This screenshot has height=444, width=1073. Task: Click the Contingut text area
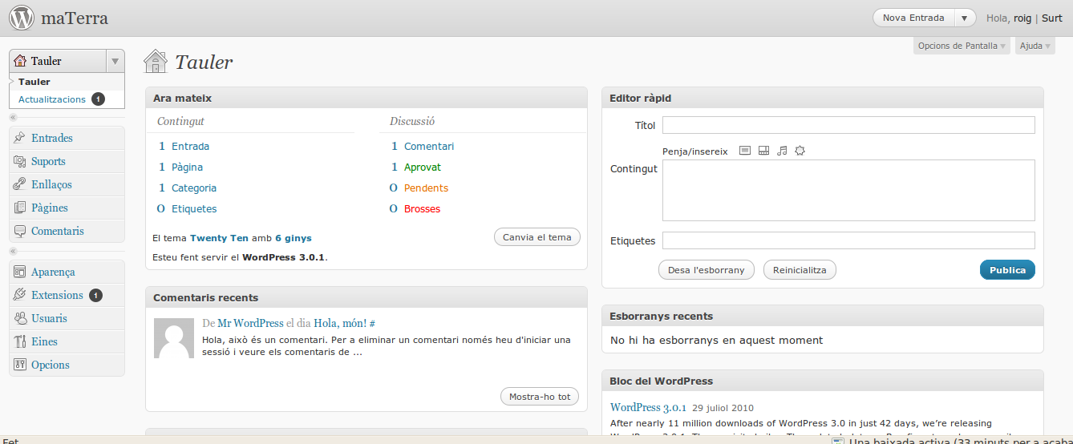click(848, 190)
